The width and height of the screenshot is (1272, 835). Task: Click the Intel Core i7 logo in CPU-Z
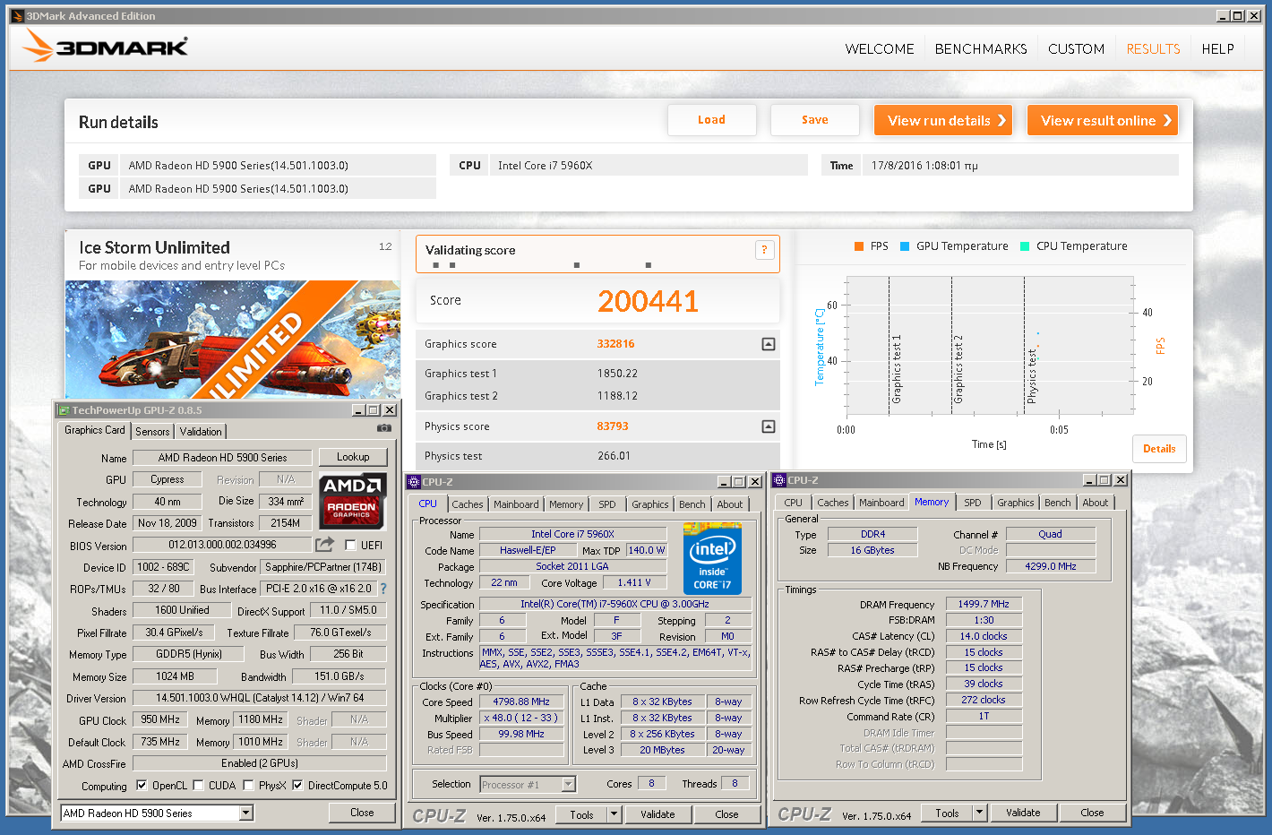(x=713, y=560)
